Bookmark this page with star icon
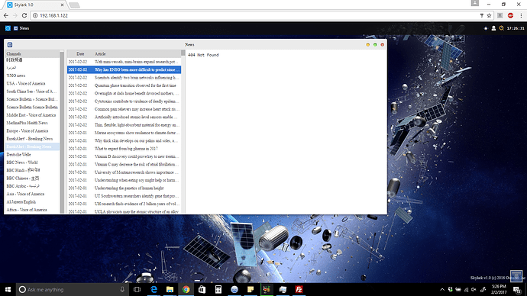 point(489,15)
